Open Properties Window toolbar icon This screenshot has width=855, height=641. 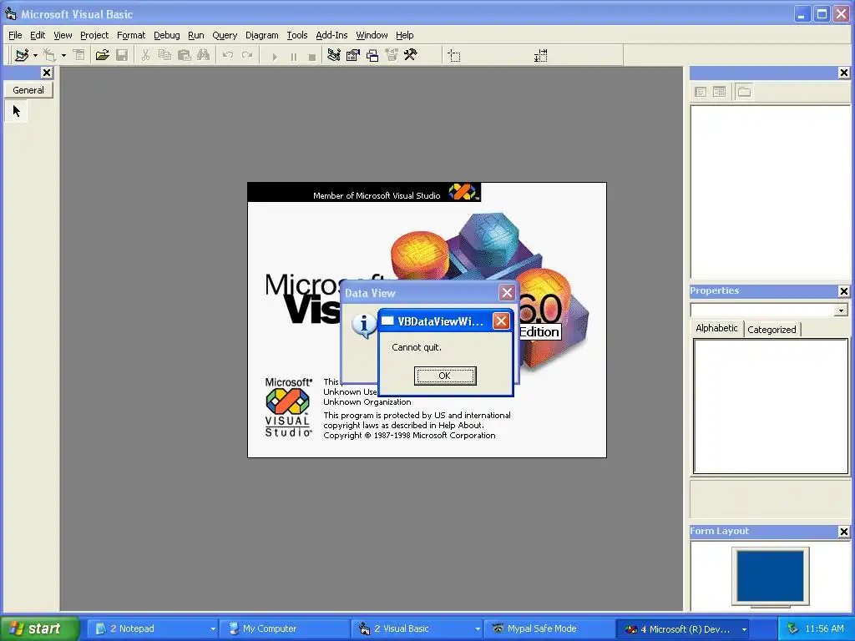click(x=353, y=55)
